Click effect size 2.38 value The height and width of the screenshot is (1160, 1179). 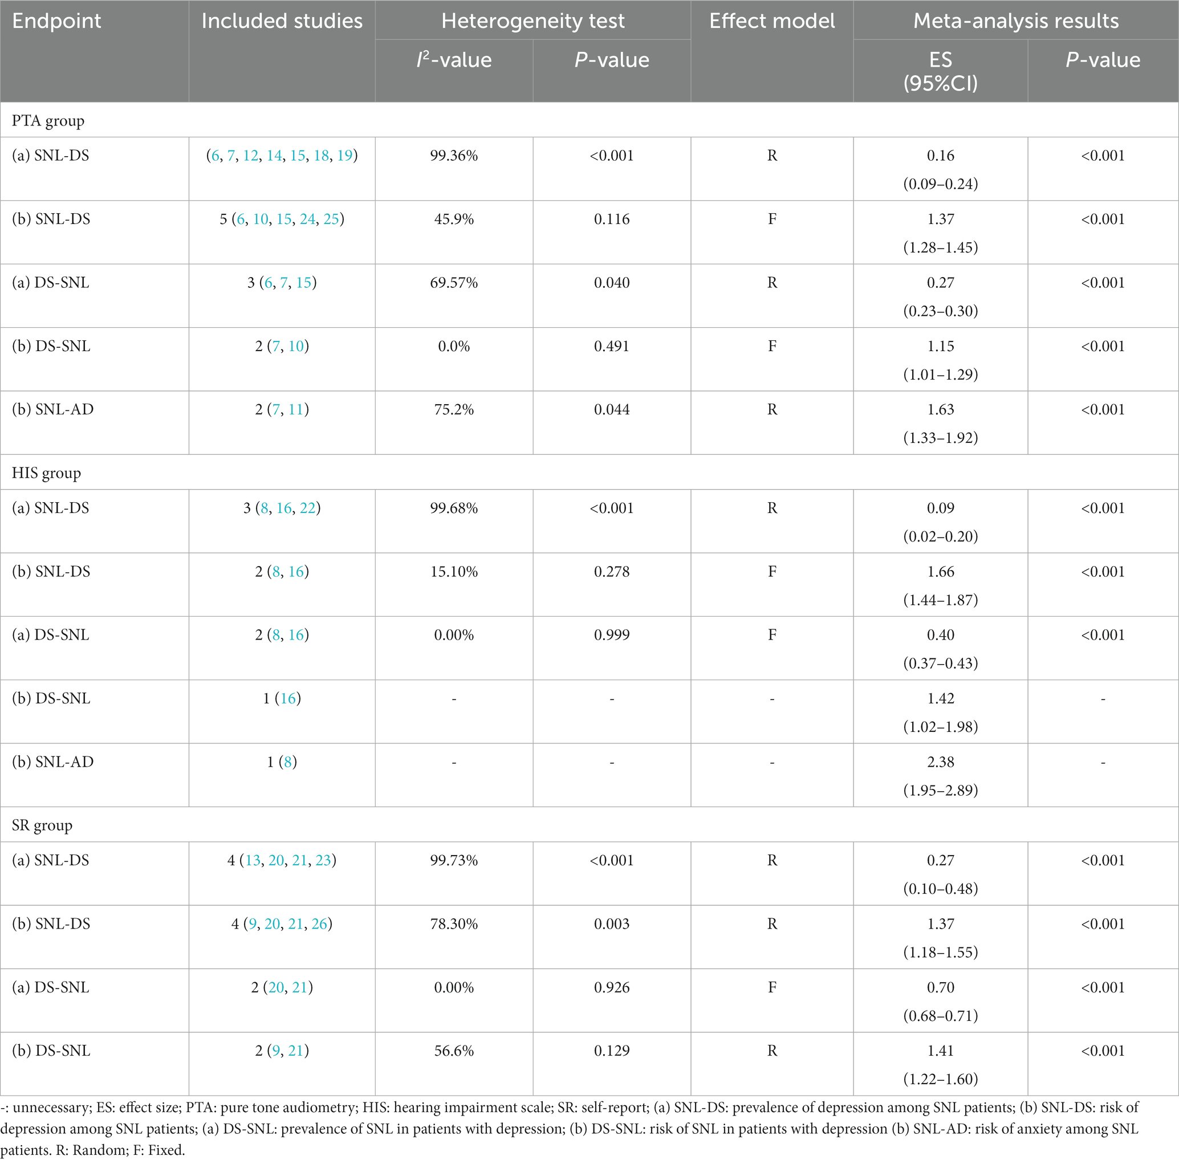coord(940,762)
